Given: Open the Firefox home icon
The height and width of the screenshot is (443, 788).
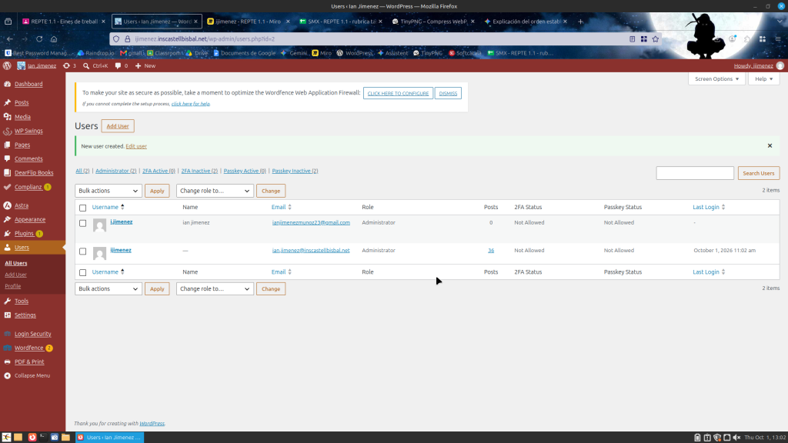Looking at the screenshot, I should [x=54, y=38].
